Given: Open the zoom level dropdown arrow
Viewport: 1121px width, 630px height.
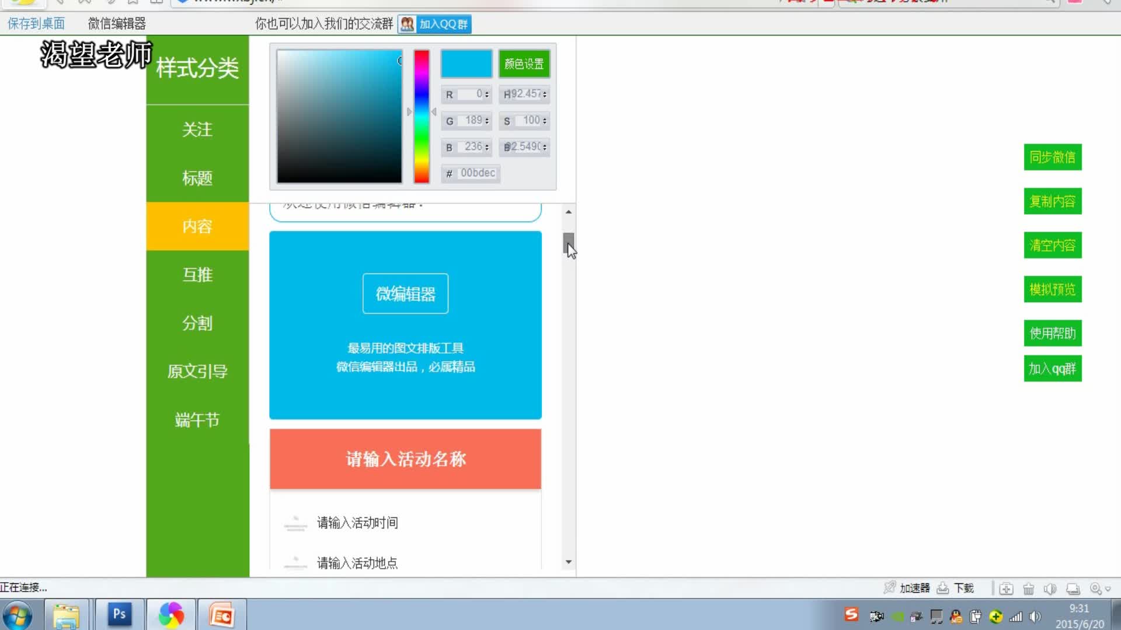Looking at the screenshot, I should point(1108,589).
